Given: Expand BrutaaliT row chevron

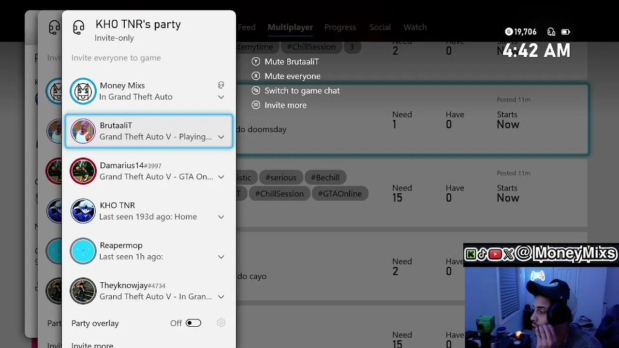Looking at the screenshot, I should tap(221, 137).
